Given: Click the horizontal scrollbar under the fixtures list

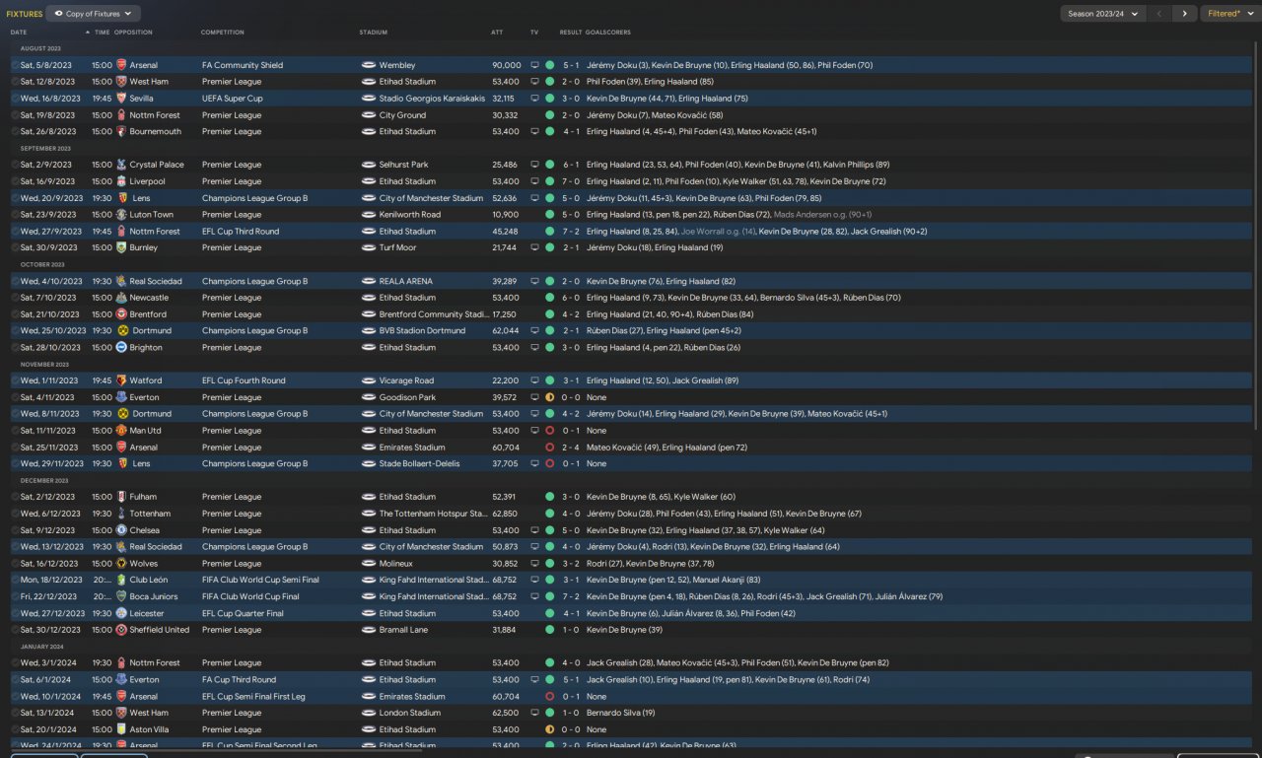Looking at the screenshot, I should pos(216,750).
